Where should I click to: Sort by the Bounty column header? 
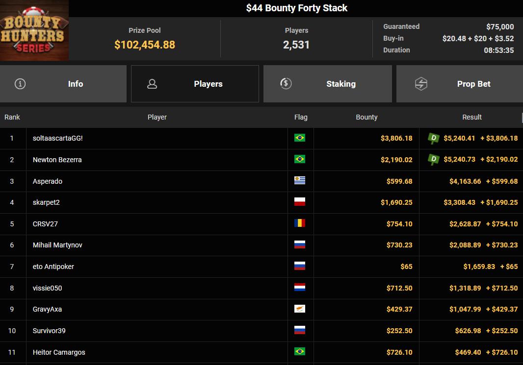366,117
